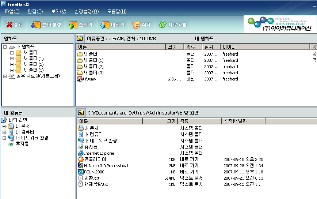317x199 pixels.
Task: Click the 새로고침 (refresh) toolbar icon
Action: point(173,25)
